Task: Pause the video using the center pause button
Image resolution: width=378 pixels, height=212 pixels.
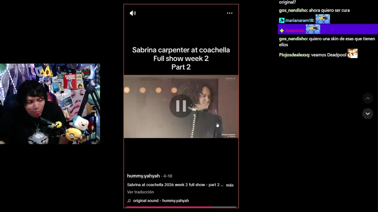Action: tap(181, 106)
